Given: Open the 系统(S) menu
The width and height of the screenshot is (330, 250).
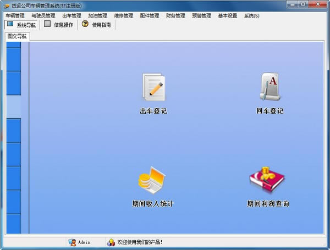Looking at the screenshot, I should (252, 15).
